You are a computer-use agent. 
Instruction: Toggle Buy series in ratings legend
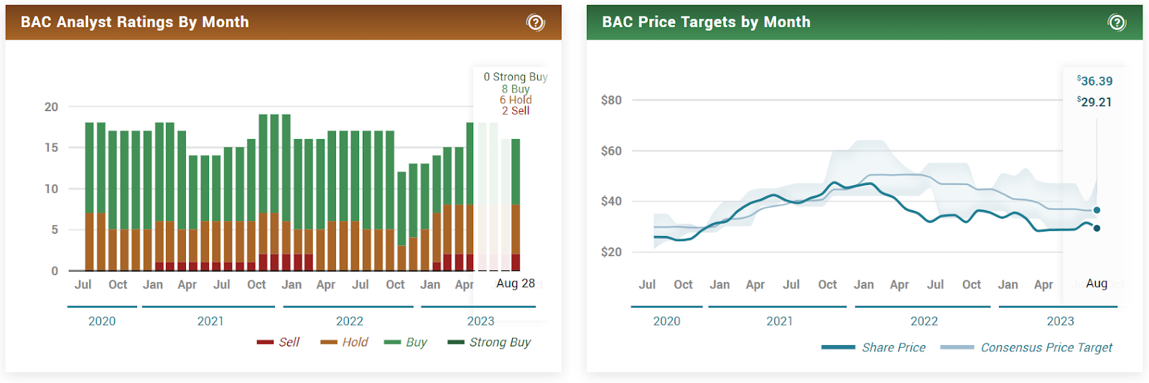(406, 342)
